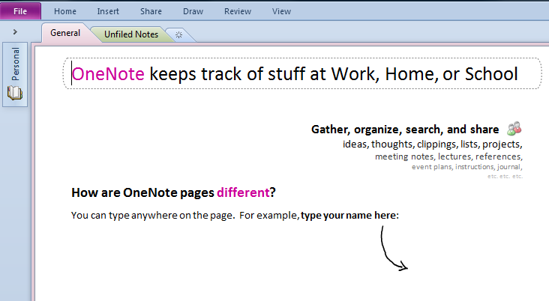
Task: Select the Share ribbon tab
Action: (151, 11)
